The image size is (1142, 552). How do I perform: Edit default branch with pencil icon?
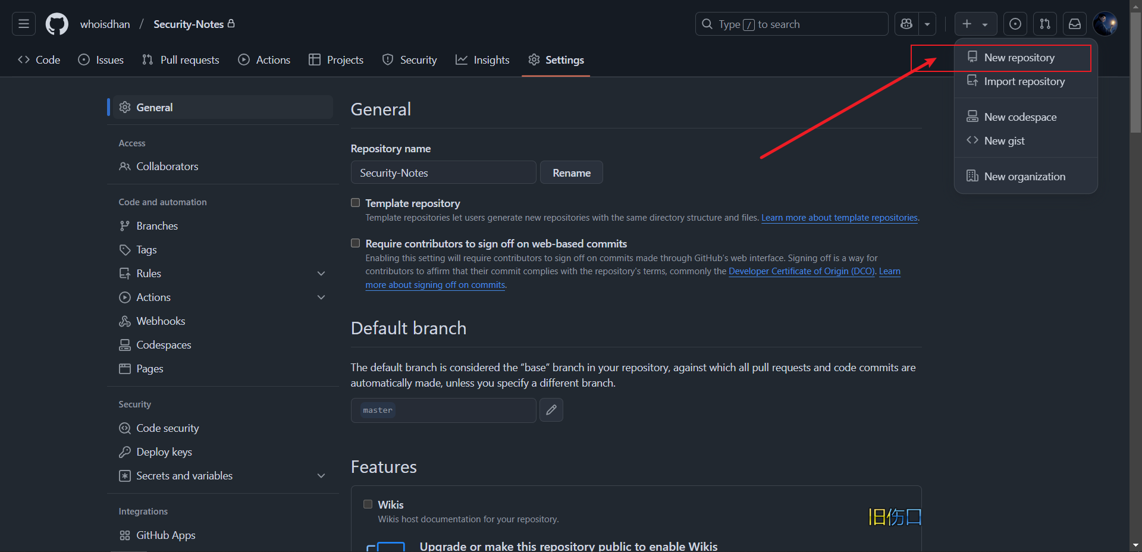[x=551, y=410]
